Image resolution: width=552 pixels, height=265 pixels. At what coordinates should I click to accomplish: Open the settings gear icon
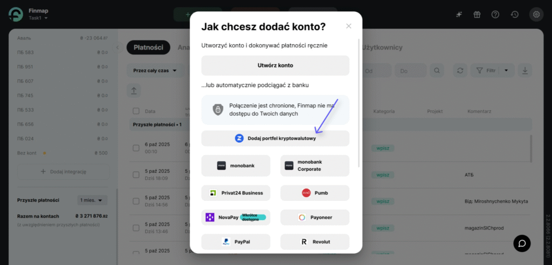coord(536,15)
